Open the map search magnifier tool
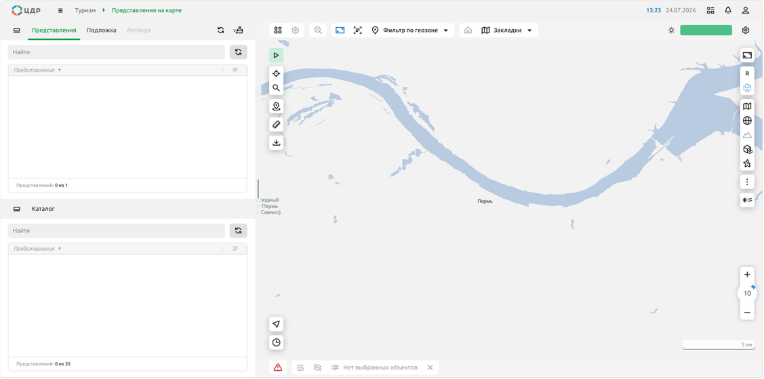Image resolution: width=764 pixels, height=379 pixels. click(x=277, y=88)
